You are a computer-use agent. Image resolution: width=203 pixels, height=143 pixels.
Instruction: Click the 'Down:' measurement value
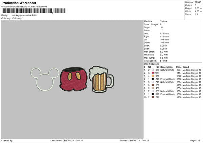[164, 42]
